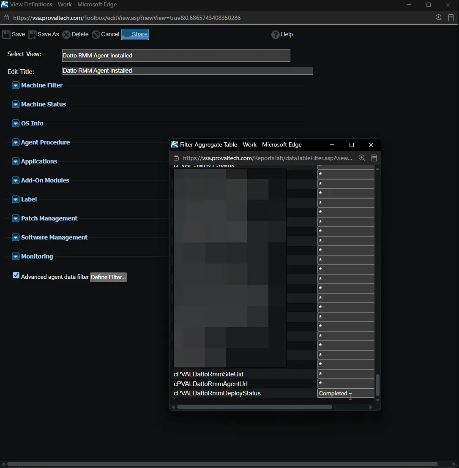Click the Save As icon
The width and height of the screenshot is (459, 468).
coord(32,34)
